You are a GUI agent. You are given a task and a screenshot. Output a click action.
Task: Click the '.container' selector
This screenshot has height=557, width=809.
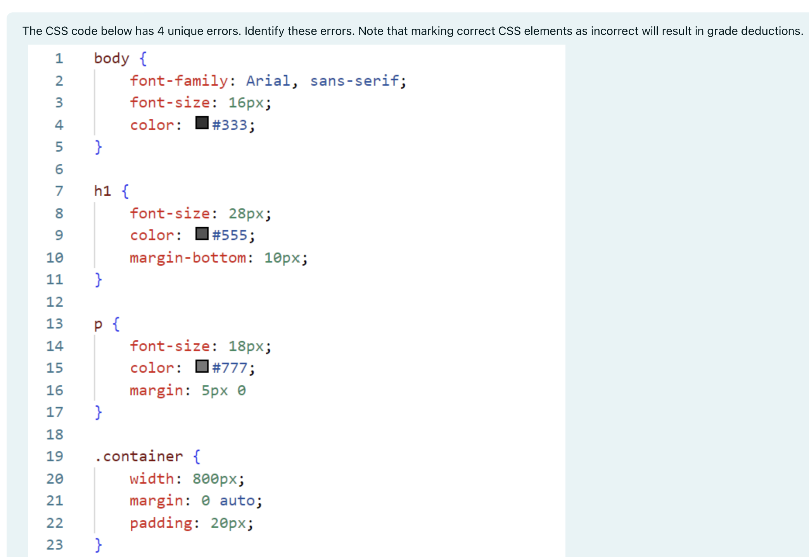139,457
